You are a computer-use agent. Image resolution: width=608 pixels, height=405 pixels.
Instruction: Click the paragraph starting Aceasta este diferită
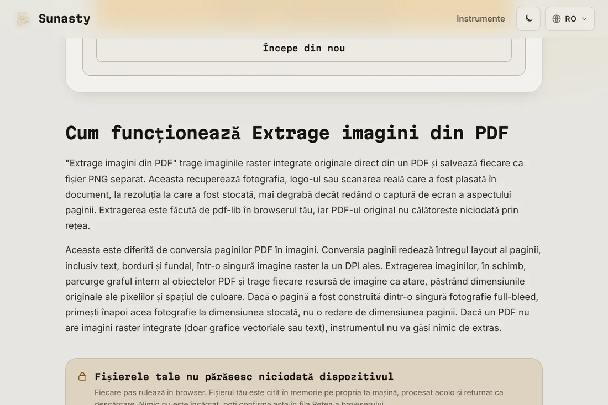click(303, 289)
